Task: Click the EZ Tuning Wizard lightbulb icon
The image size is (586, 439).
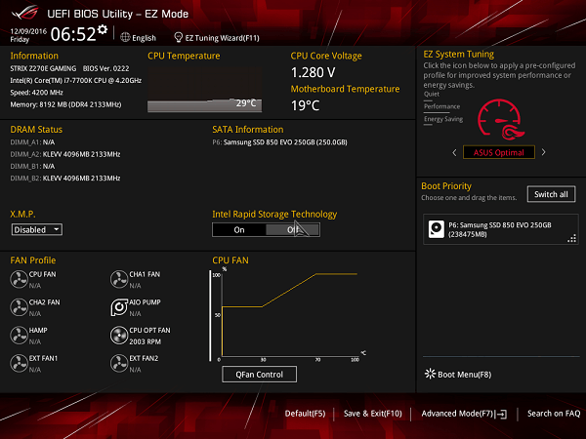Action: (179, 37)
